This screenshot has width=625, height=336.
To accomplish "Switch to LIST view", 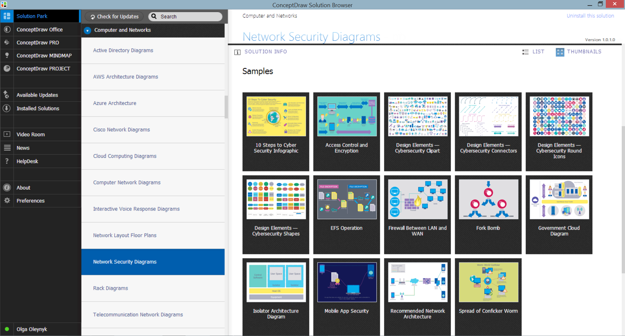I will (x=538, y=51).
